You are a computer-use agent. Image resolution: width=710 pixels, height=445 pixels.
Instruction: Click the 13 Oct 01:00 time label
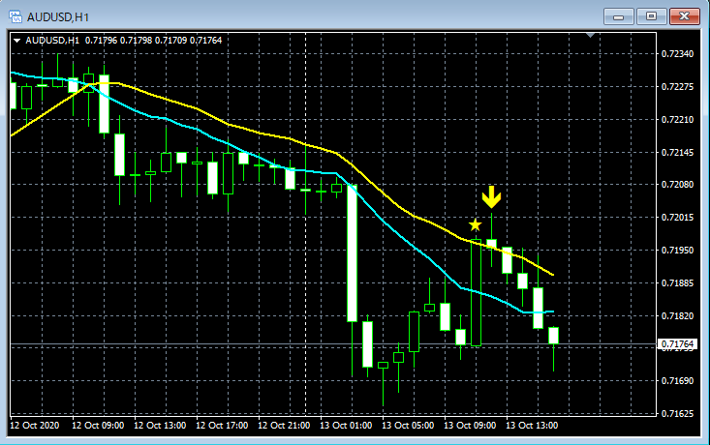click(x=346, y=426)
